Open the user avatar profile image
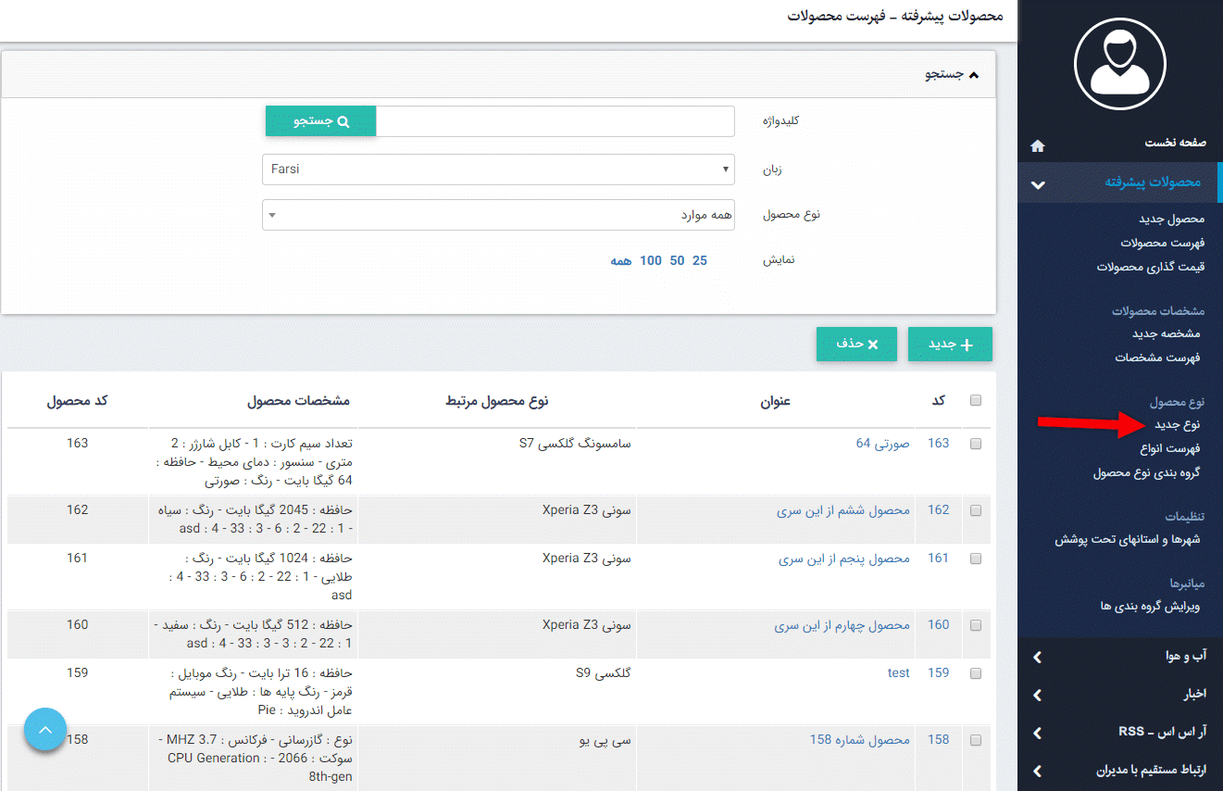The height and width of the screenshot is (791, 1223). coord(1118,64)
